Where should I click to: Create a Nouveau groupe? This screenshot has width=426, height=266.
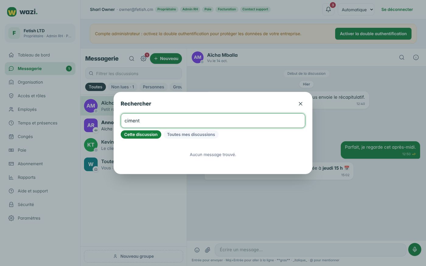pos(134,256)
